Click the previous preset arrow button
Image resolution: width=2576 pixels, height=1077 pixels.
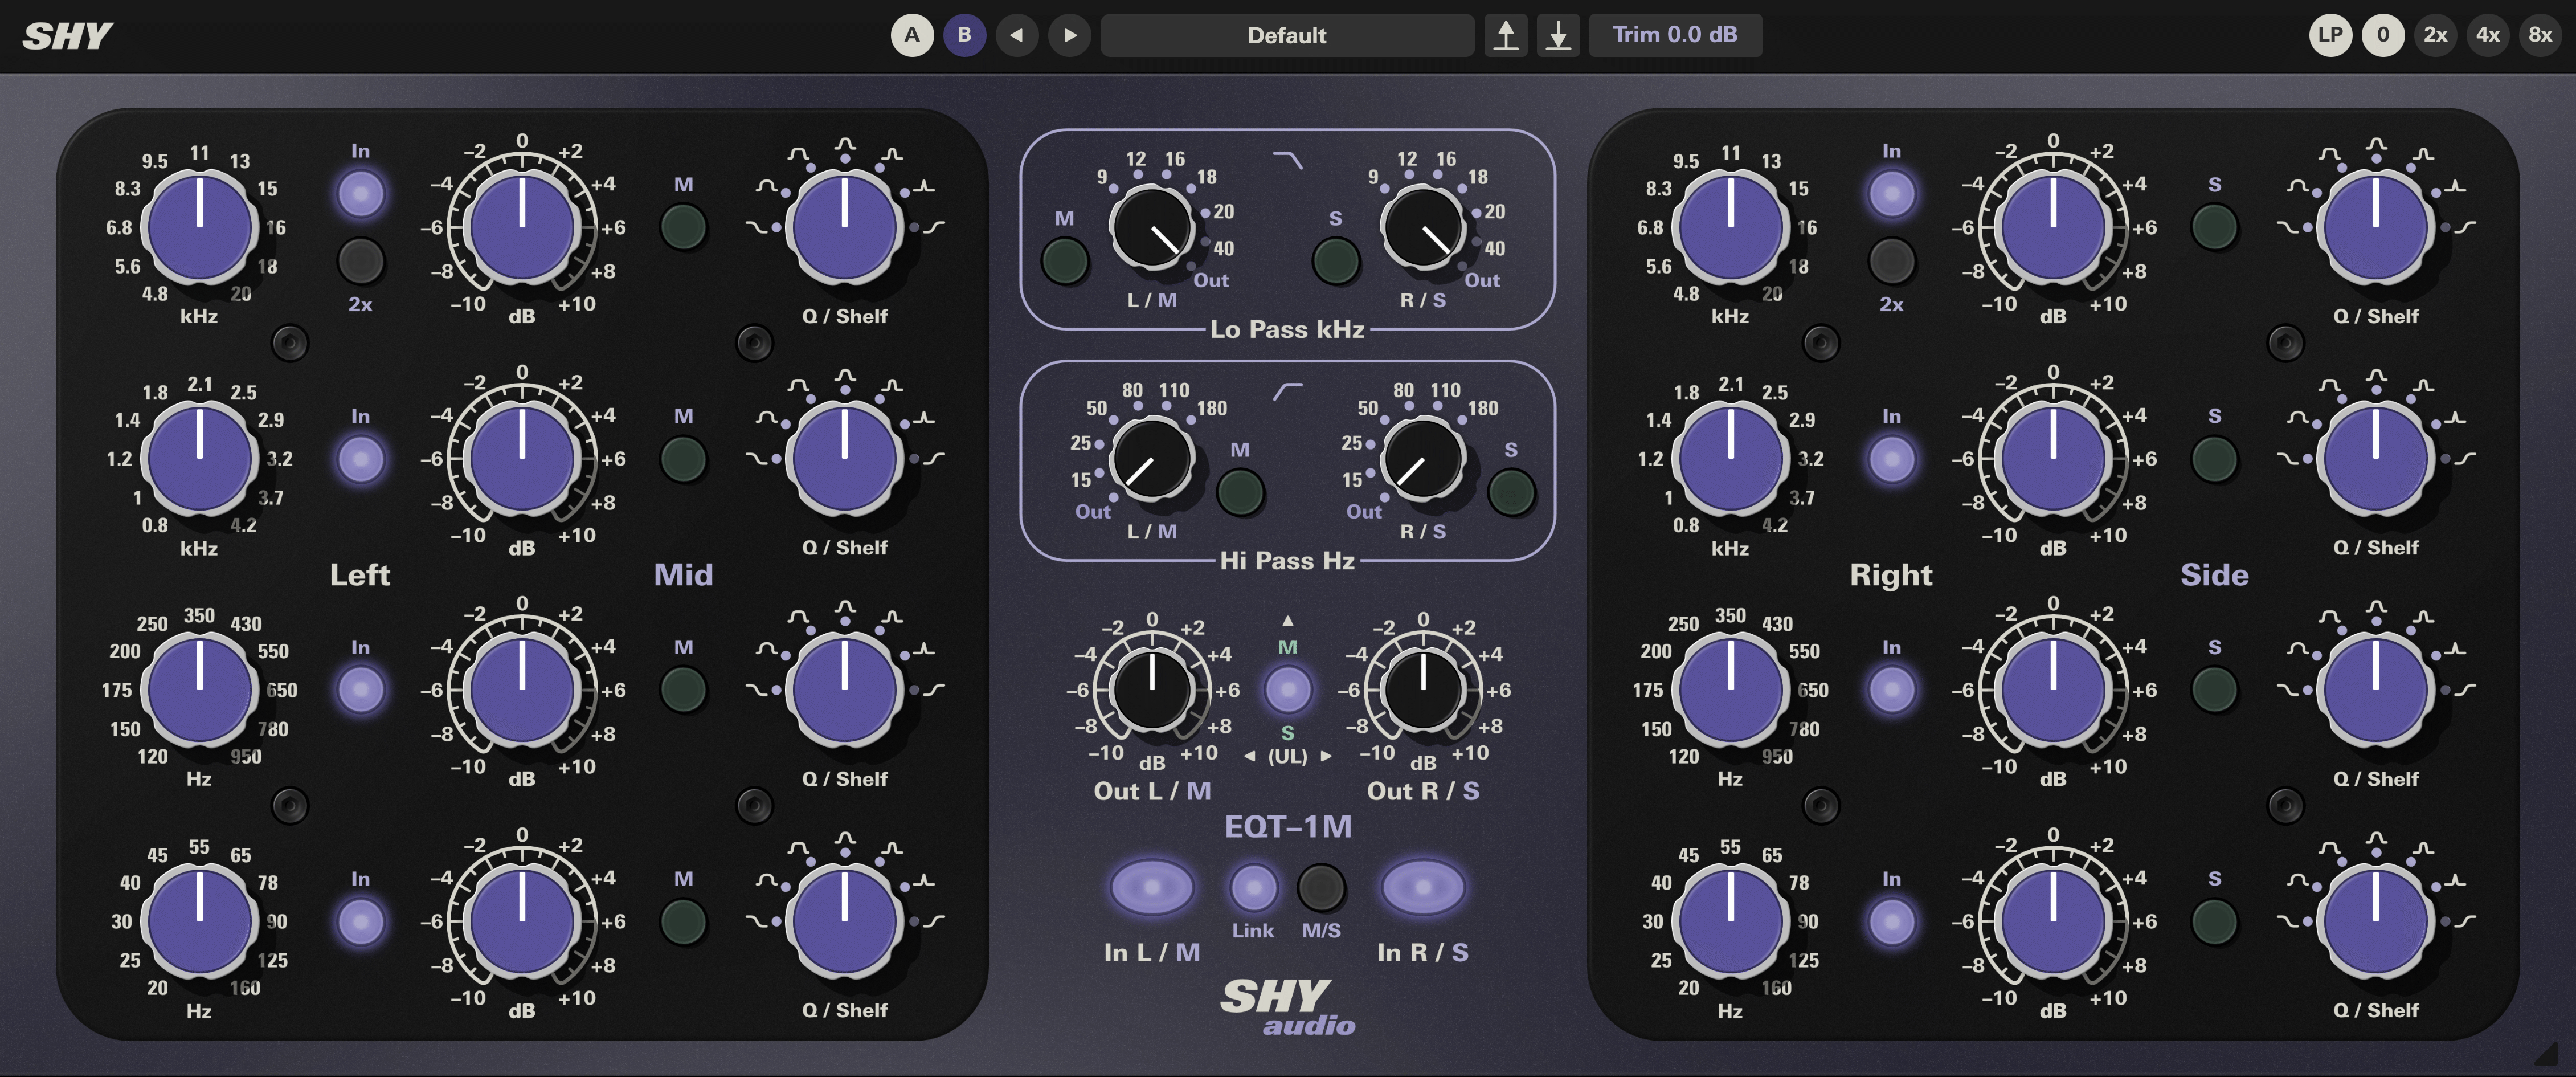point(1016,35)
